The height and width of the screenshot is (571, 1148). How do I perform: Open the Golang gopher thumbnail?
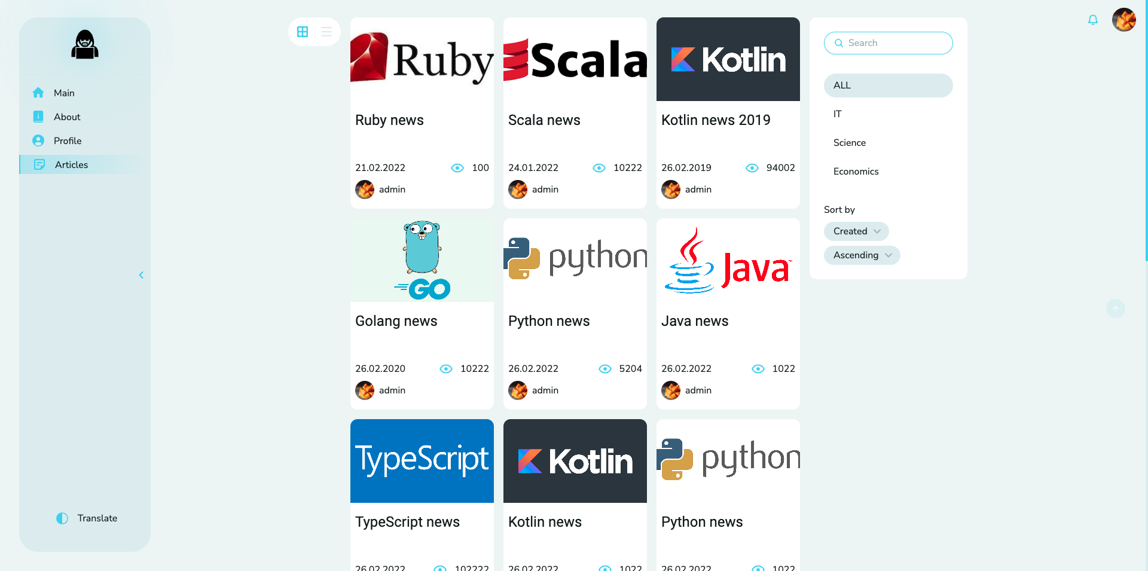(422, 260)
